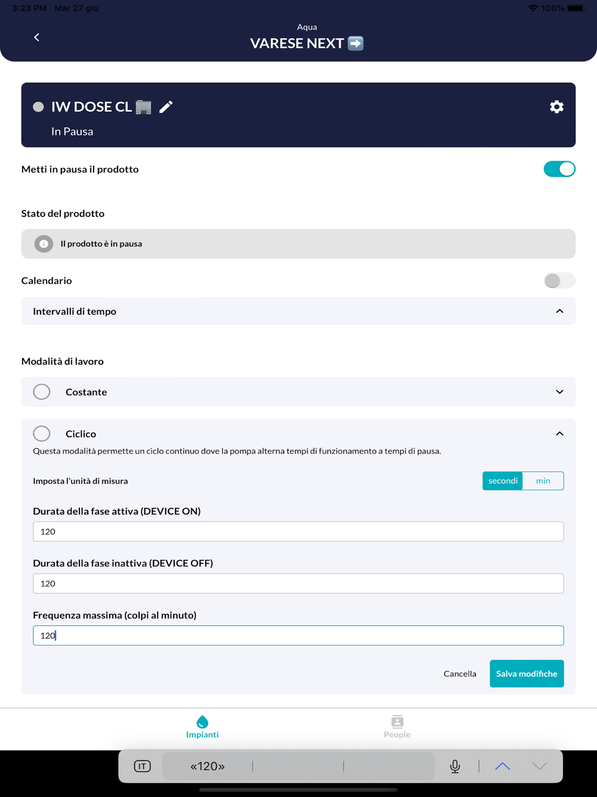Tap the People tab icon

[397, 722]
